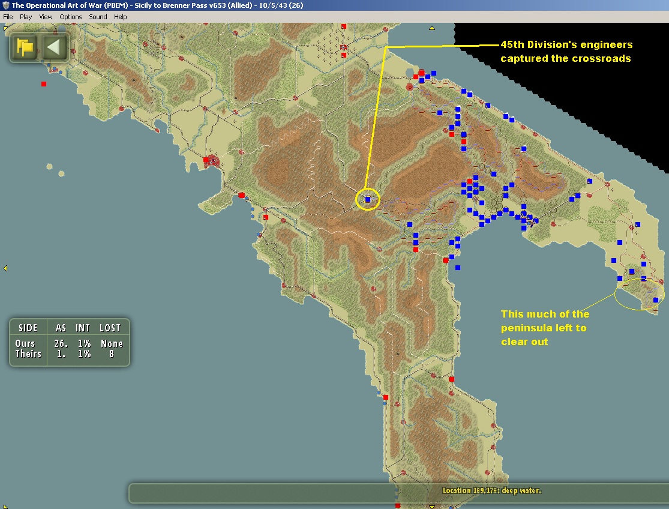669x509 pixels.
Task: Click the 'INT' column header
Action: tap(83, 328)
